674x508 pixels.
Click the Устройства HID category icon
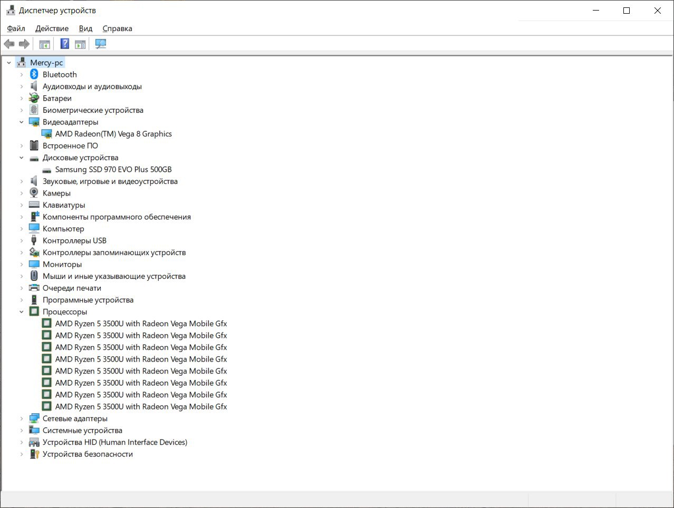tap(34, 442)
